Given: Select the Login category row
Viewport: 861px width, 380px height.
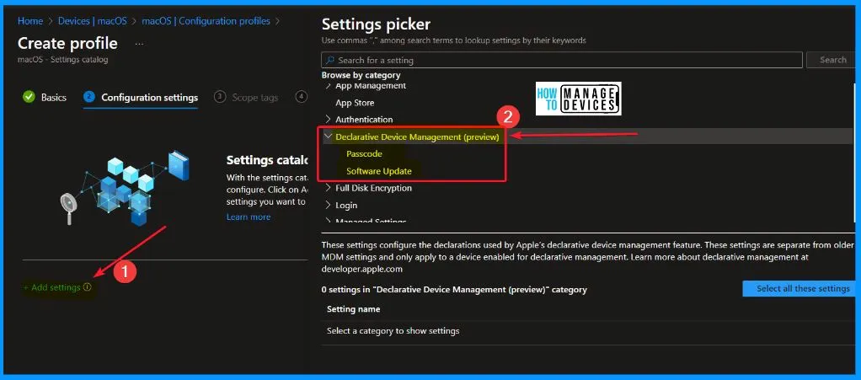Looking at the screenshot, I should [346, 205].
